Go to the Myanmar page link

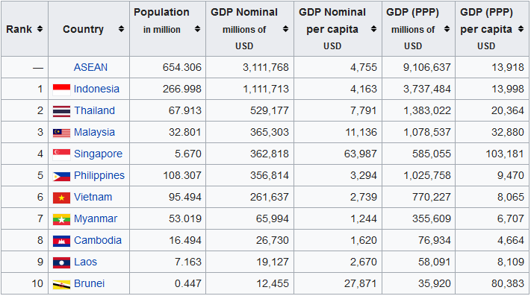pos(96,218)
